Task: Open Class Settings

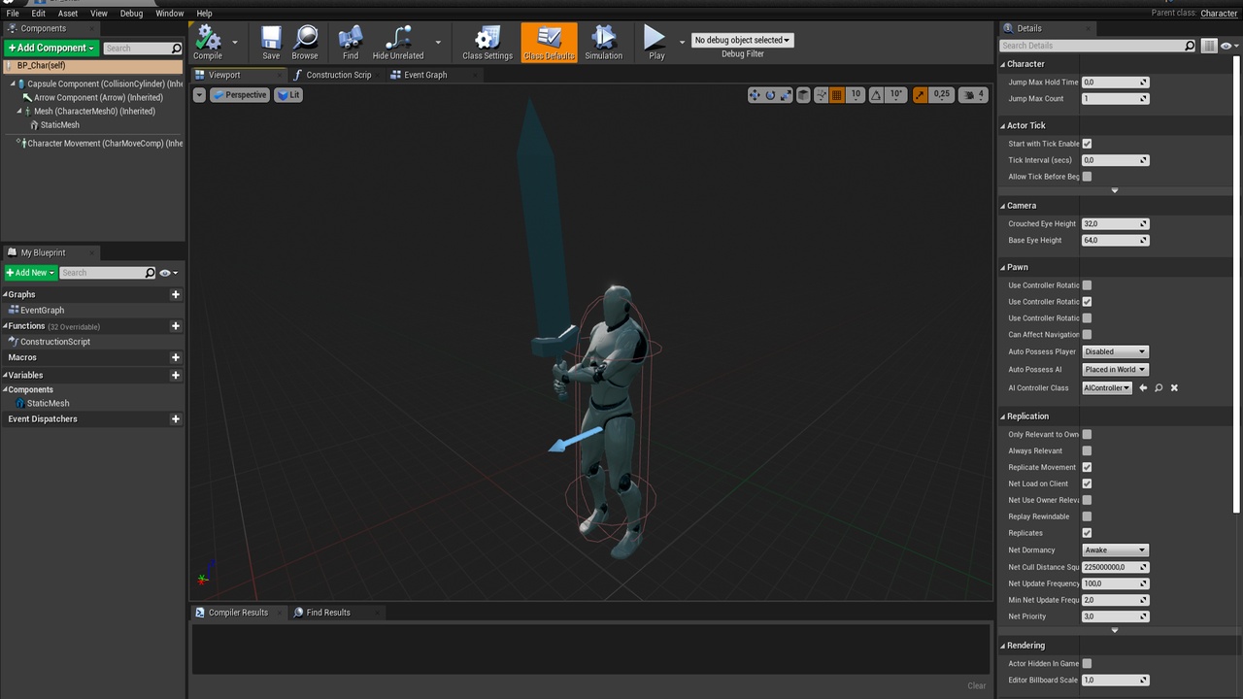Action: [487, 43]
